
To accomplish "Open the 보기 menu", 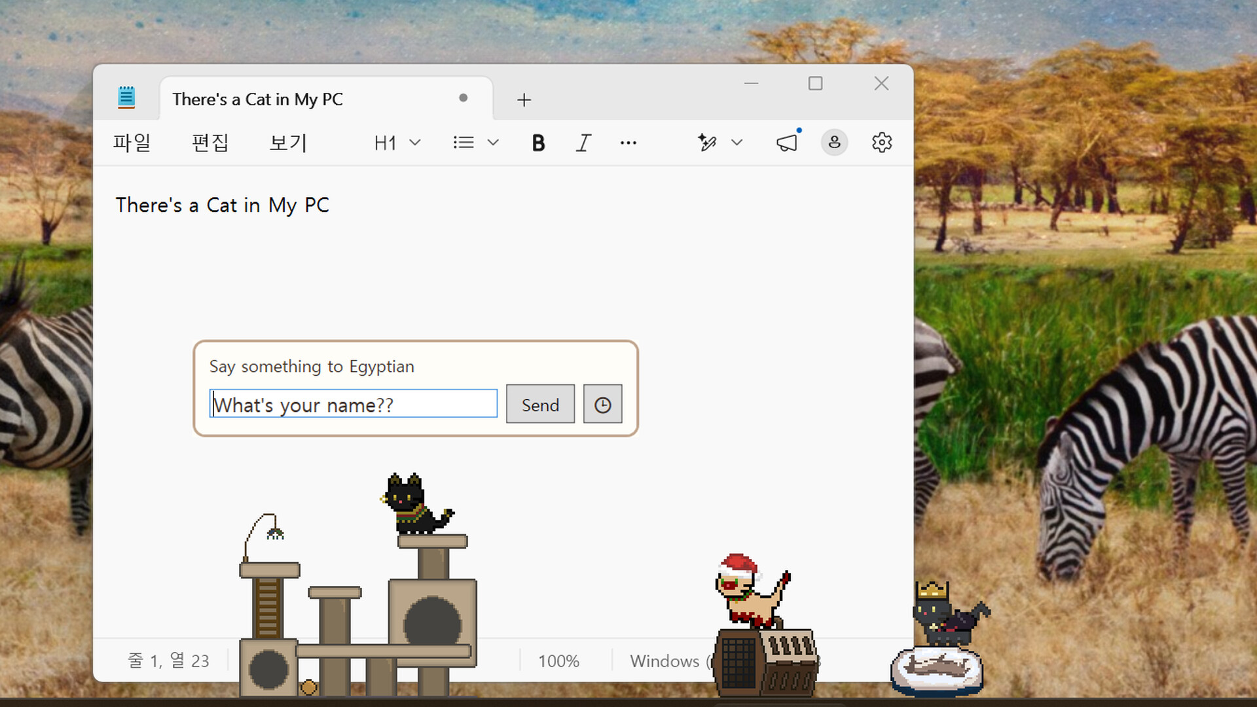I will click(288, 143).
